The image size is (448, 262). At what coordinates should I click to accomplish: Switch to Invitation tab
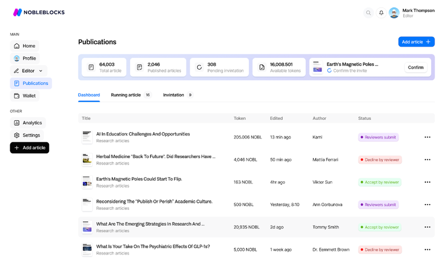tap(173, 95)
